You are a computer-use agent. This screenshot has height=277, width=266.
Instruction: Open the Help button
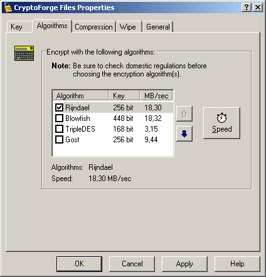click(x=237, y=264)
